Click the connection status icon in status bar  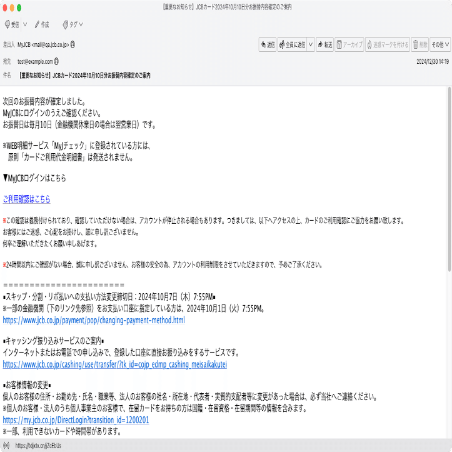coord(6,445)
